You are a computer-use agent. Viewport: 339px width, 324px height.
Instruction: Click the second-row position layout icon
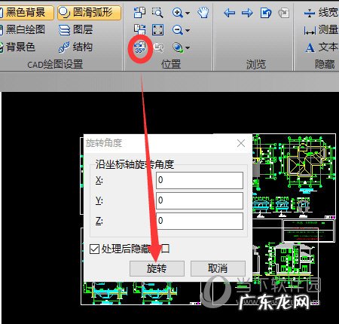coord(139,29)
